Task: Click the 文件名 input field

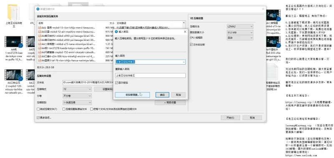Action: 88,83
